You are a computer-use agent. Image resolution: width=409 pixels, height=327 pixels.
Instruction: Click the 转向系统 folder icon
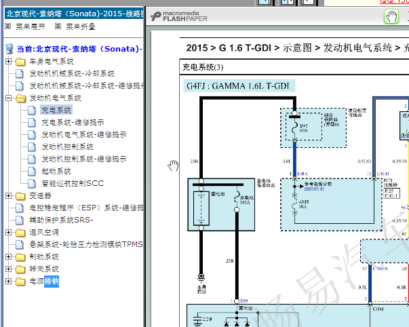click(20, 269)
